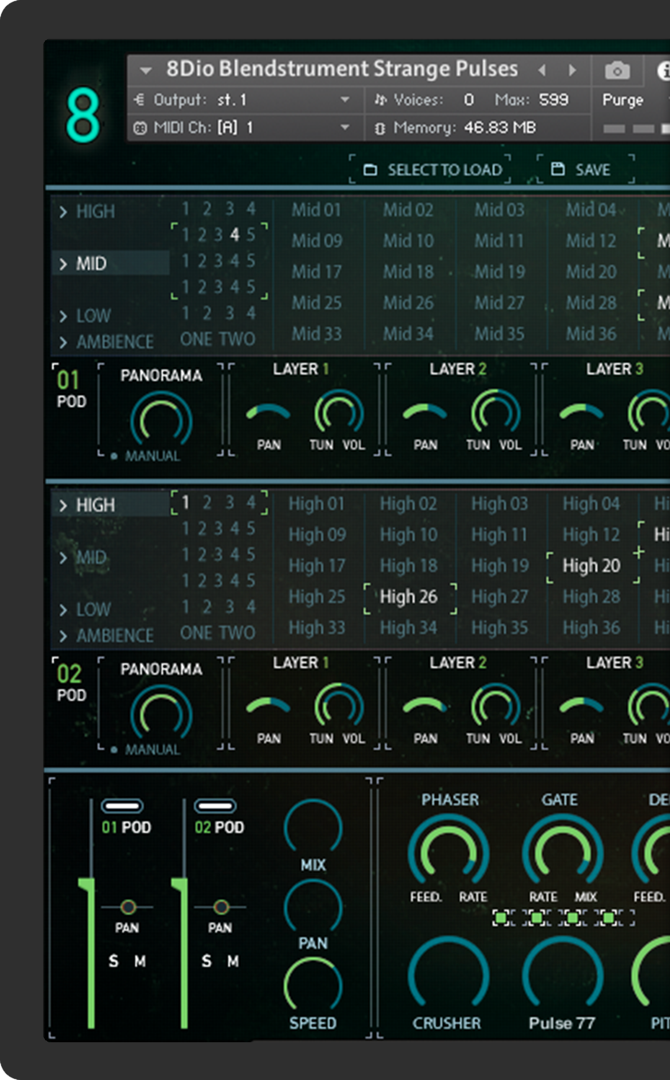This screenshot has height=1080, width=670.
Task: Select ONE ambience page in lower browser
Action: [196, 633]
